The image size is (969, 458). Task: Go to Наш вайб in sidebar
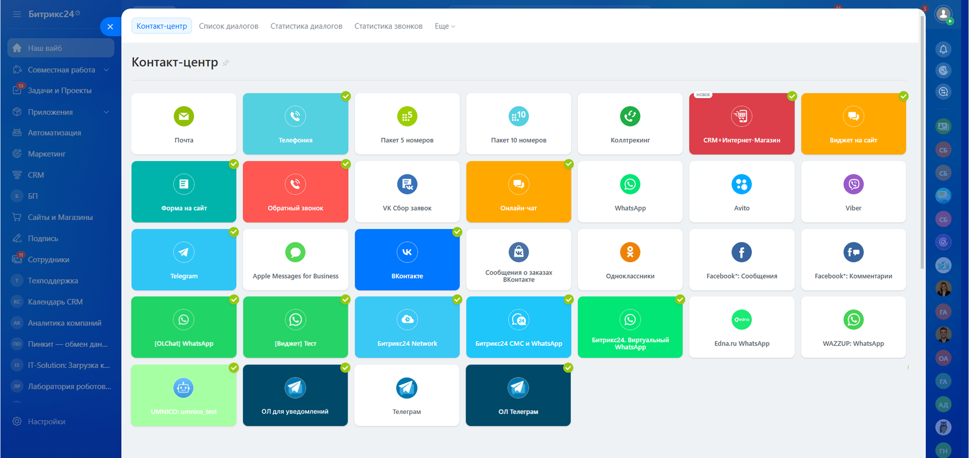coord(61,48)
